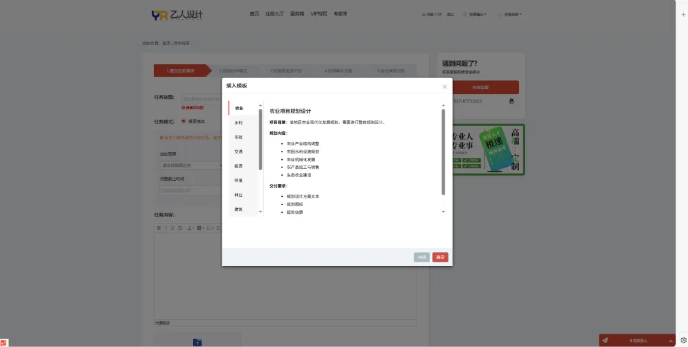688x347 pixels.
Task: Click the 生态农业建设 bullet item
Action: point(299,176)
